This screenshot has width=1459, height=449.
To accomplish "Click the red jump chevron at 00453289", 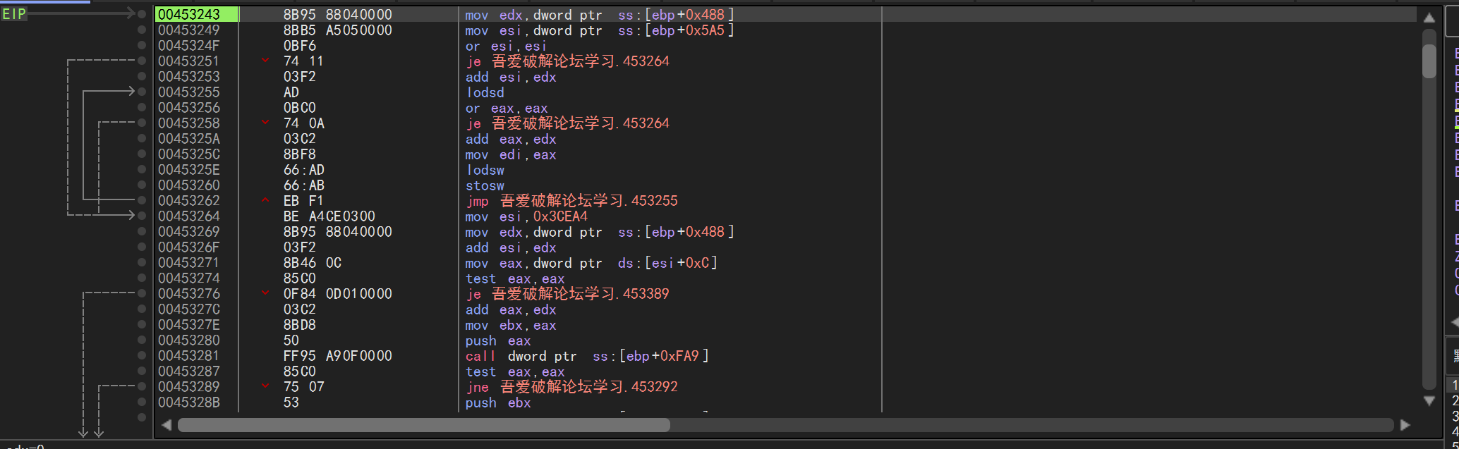I will pyautogui.click(x=265, y=386).
